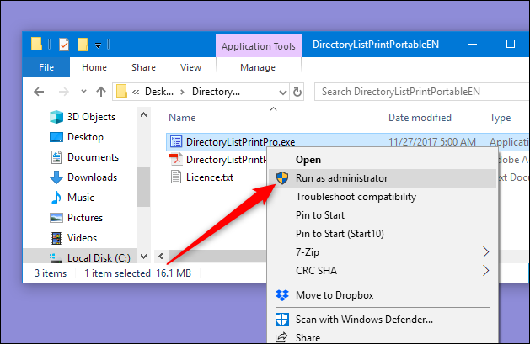Viewport: 530px width, 344px height.
Task: Click the Dropbox logo icon
Action: coord(282,295)
